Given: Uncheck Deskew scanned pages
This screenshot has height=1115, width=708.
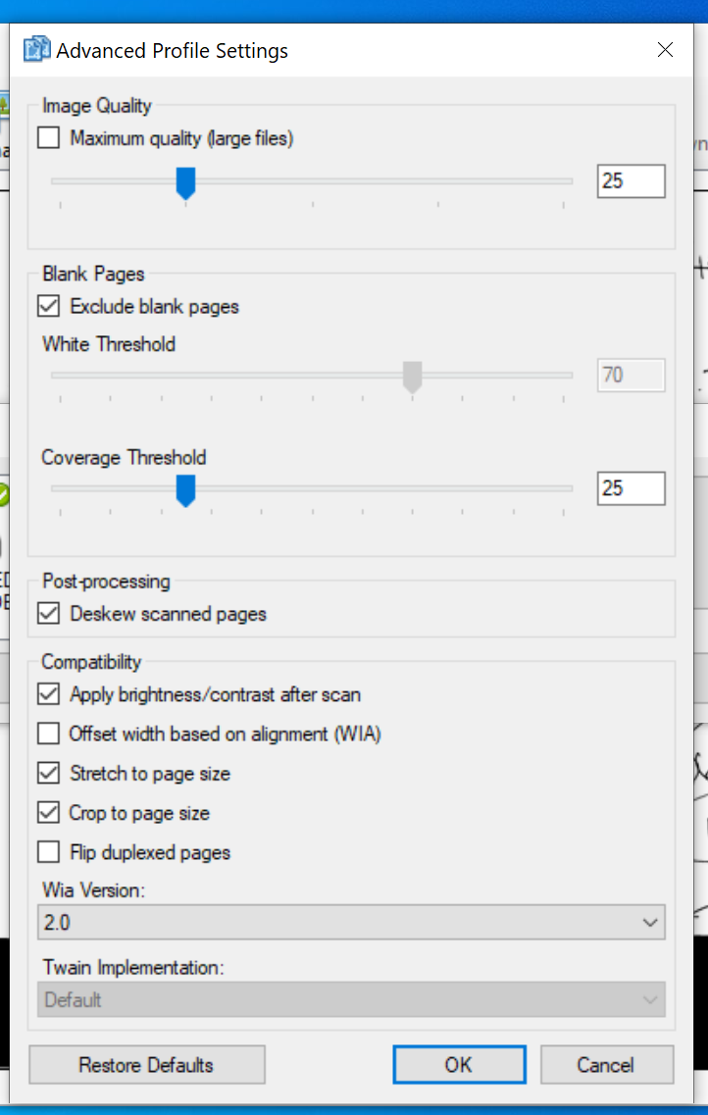Looking at the screenshot, I should [48, 613].
